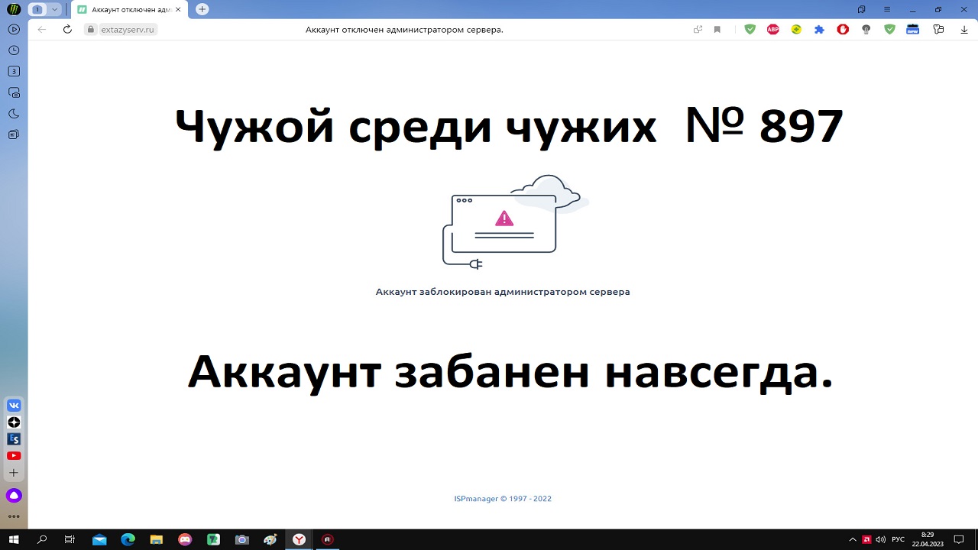The image size is (978, 550).
Task: Open the sidebar tab counter showing 3
Action: [14, 71]
